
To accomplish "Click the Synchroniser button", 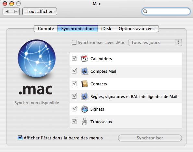I will point(150,138).
